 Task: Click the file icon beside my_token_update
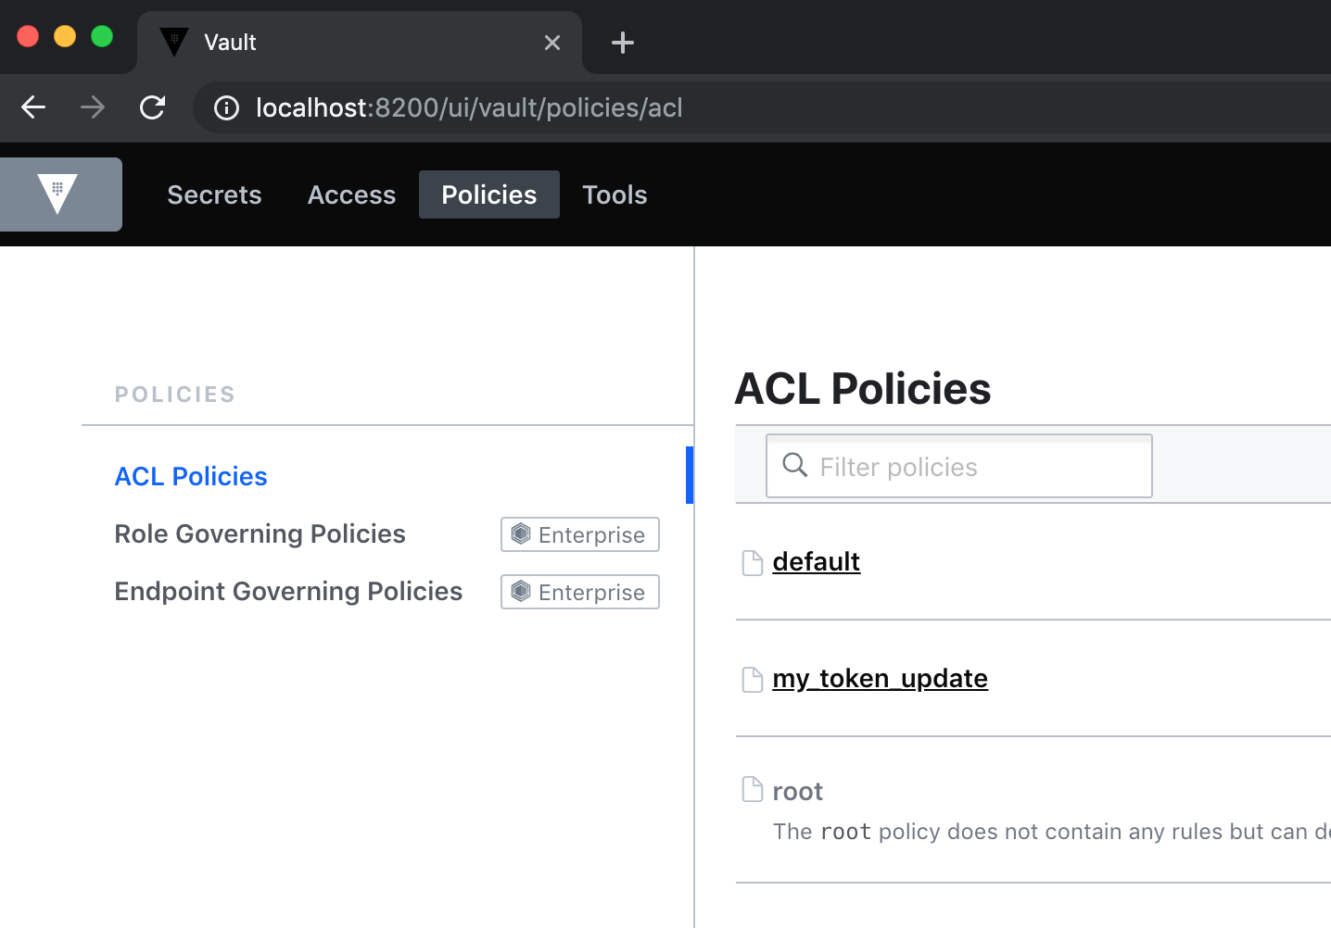click(x=753, y=679)
